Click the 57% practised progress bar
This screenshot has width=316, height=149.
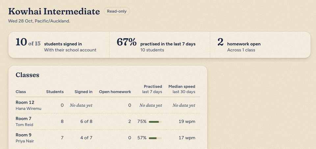coord(155,138)
